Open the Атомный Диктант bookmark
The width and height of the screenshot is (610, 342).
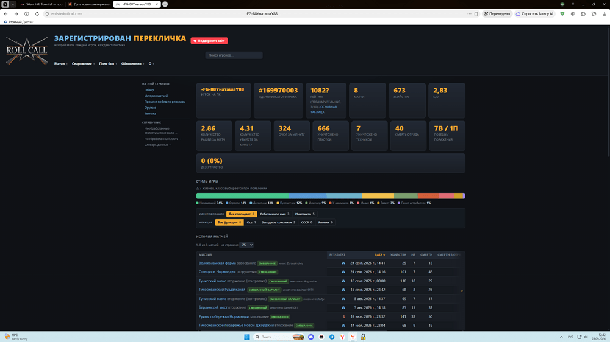click(x=18, y=22)
